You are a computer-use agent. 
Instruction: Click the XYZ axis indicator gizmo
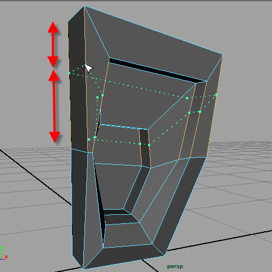[x=3, y=253]
